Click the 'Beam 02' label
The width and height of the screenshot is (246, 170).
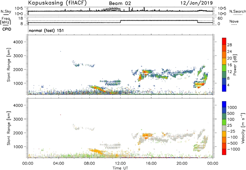pyautogui.click(x=120, y=3)
